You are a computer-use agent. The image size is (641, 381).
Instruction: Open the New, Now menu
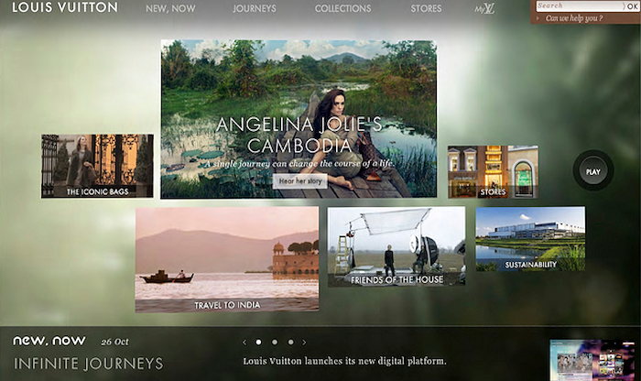coord(170,8)
